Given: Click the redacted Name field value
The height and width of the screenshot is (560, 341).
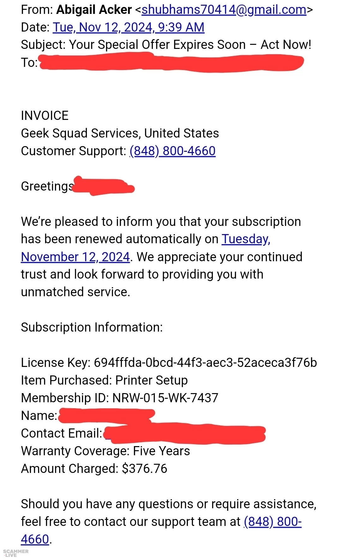Looking at the screenshot, I should (x=106, y=416).
